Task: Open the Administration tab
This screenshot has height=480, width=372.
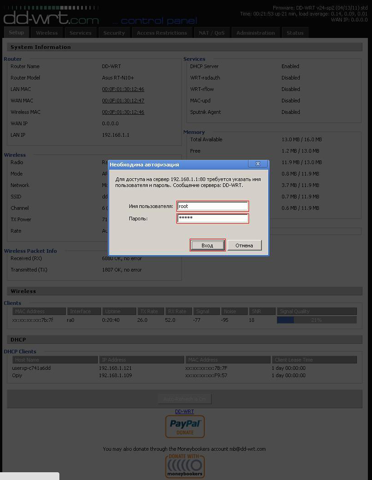Action: pyautogui.click(x=256, y=33)
